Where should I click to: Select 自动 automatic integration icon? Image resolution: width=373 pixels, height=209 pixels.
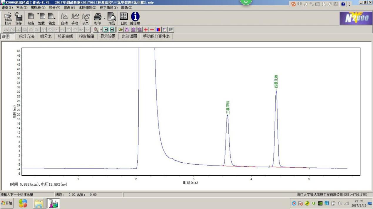(64, 18)
